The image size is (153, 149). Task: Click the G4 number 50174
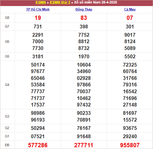coord(38,65)
